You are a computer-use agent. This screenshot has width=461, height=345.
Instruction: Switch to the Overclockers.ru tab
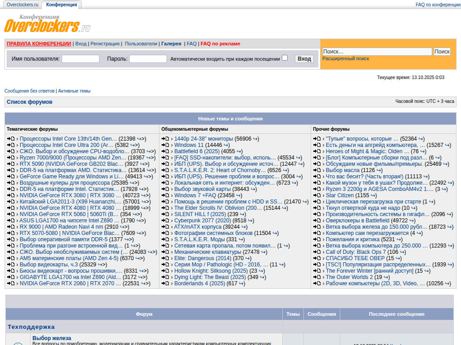[23, 4]
